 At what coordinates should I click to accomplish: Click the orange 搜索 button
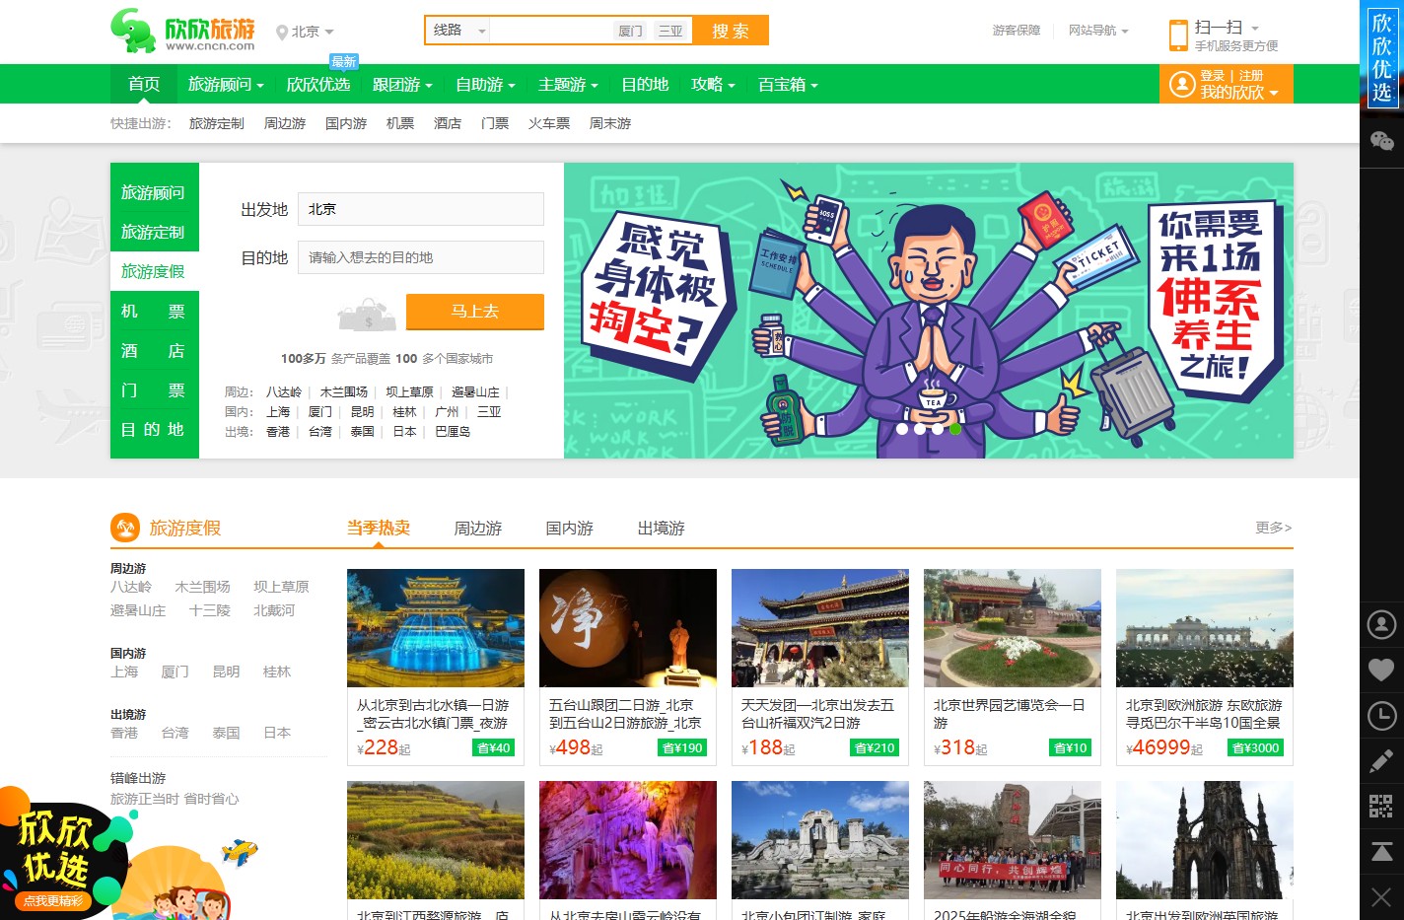(x=731, y=31)
